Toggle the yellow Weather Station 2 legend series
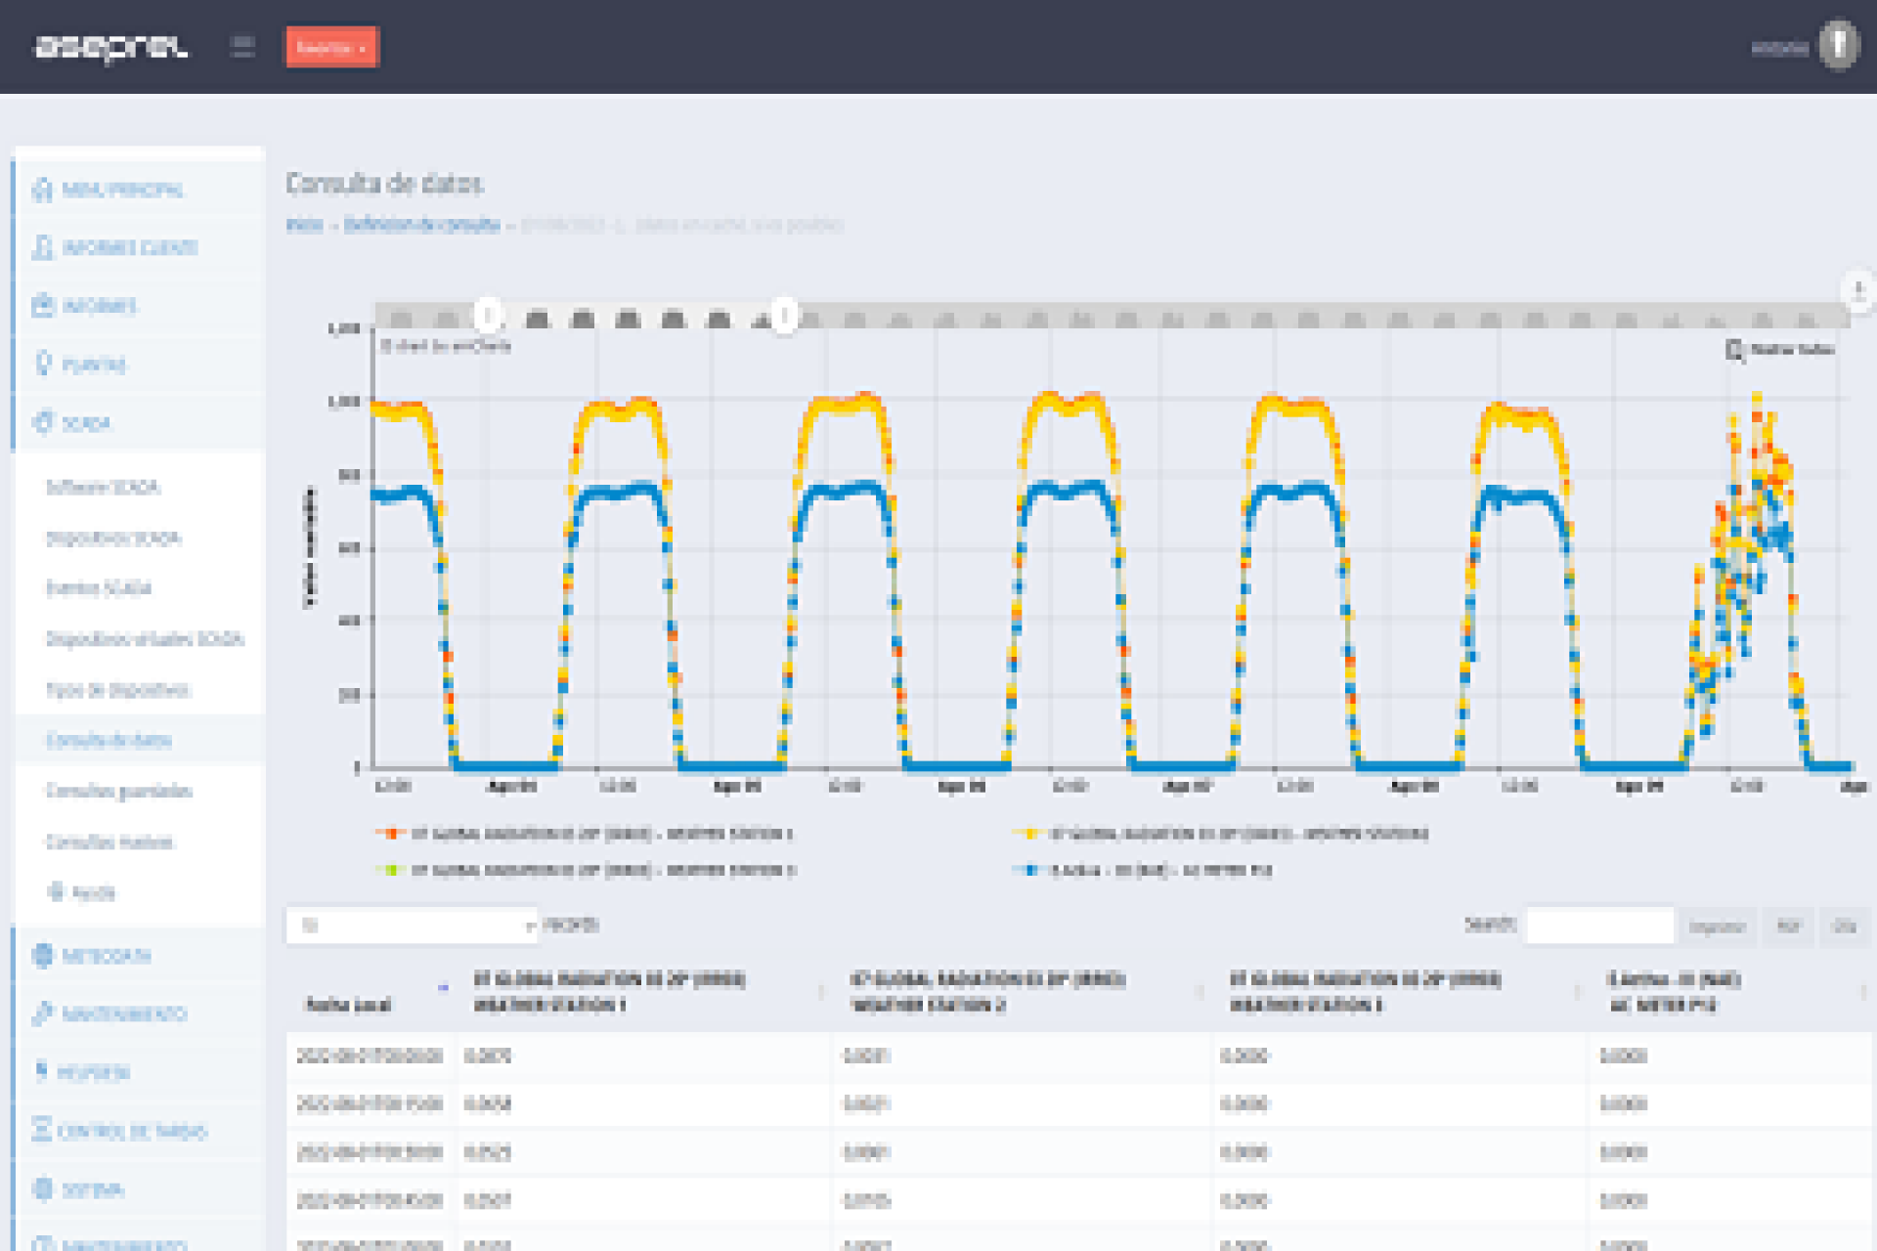The height and width of the screenshot is (1251, 1877). [x=1221, y=834]
